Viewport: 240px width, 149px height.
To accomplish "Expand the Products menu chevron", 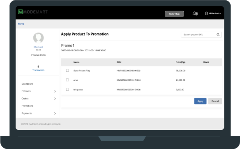I will 55,91.
